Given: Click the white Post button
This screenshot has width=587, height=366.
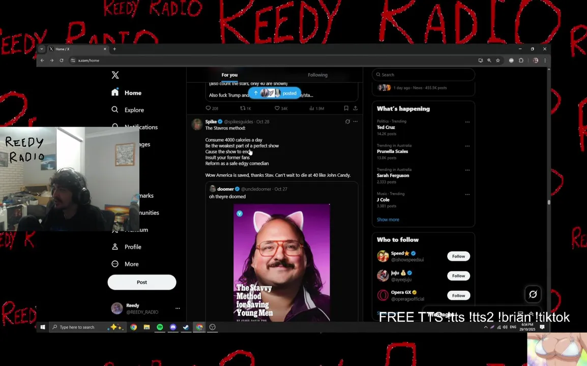Looking at the screenshot, I should click(x=142, y=282).
